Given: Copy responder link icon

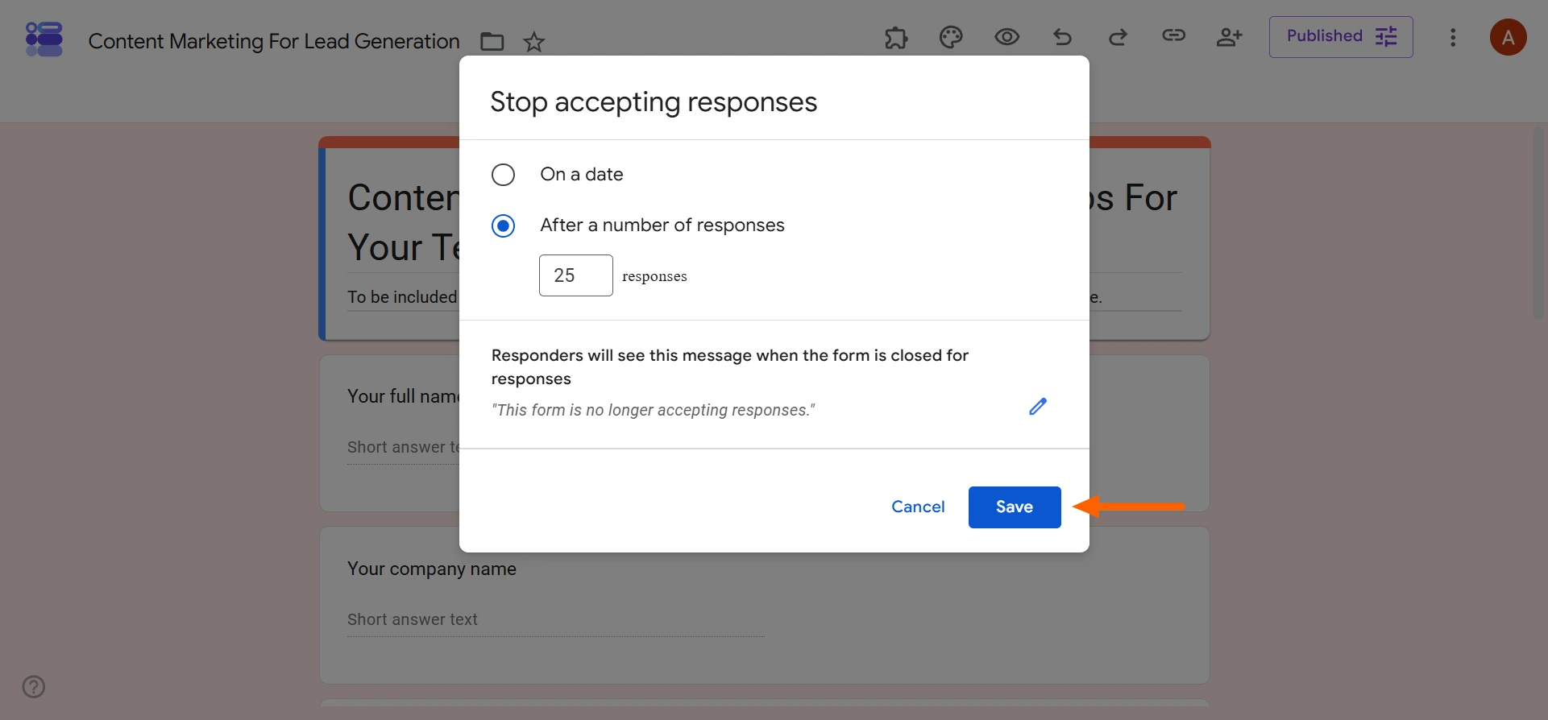Looking at the screenshot, I should [1173, 35].
